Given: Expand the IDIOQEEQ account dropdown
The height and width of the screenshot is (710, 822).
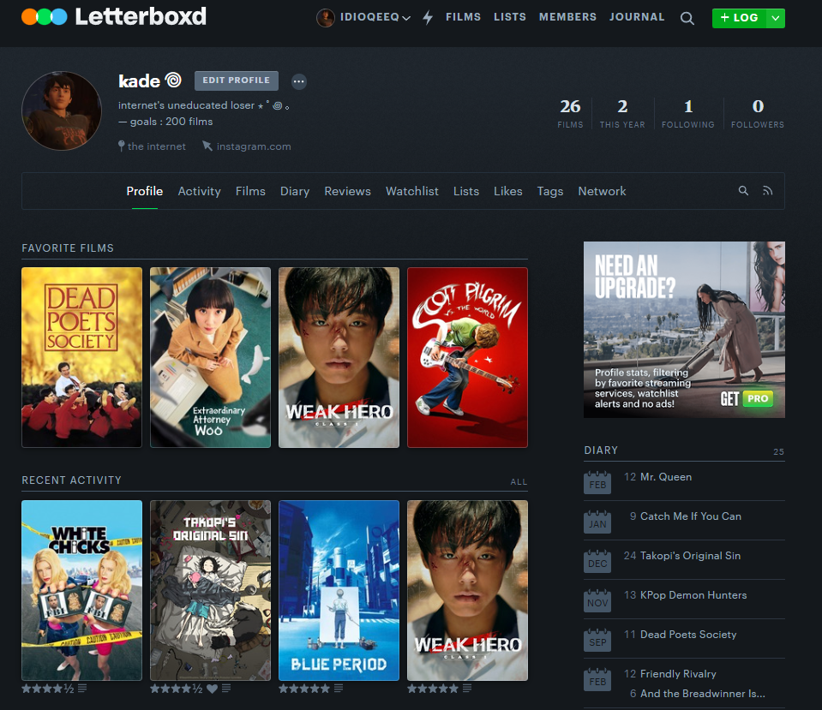Looking at the screenshot, I should click(x=405, y=18).
